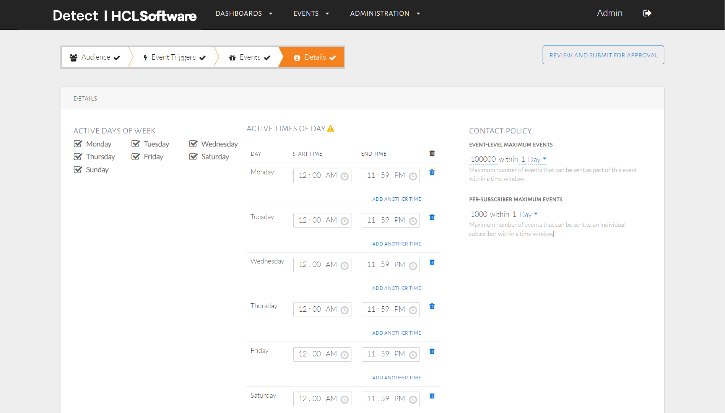This screenshot has height=413, width=725.
Task: Delete Monday's time row with trash icon
Action: coord(432,172)
